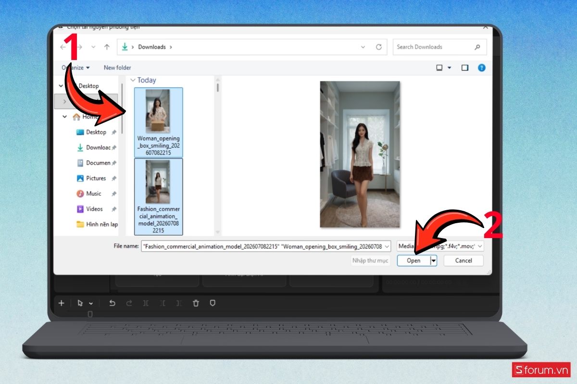Expand the highlighted collapsed tree node
Viewport: 577px width, 384px height.
(65, 101)
